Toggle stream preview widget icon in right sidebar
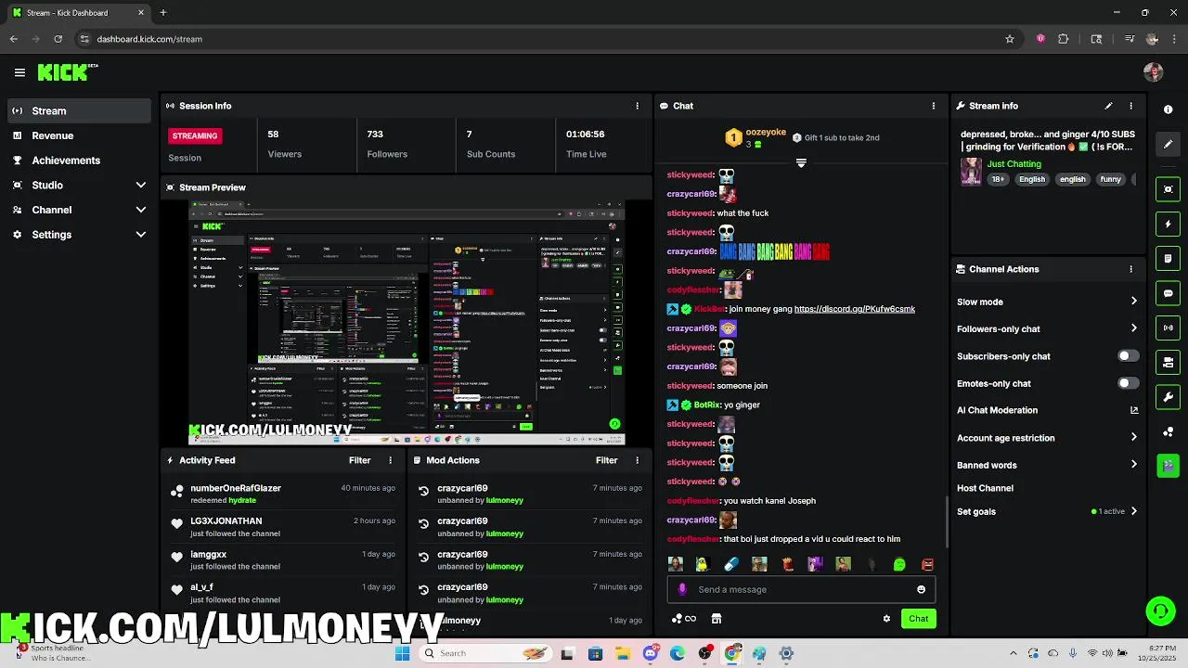1188x668 pixels. (1168, 189)
